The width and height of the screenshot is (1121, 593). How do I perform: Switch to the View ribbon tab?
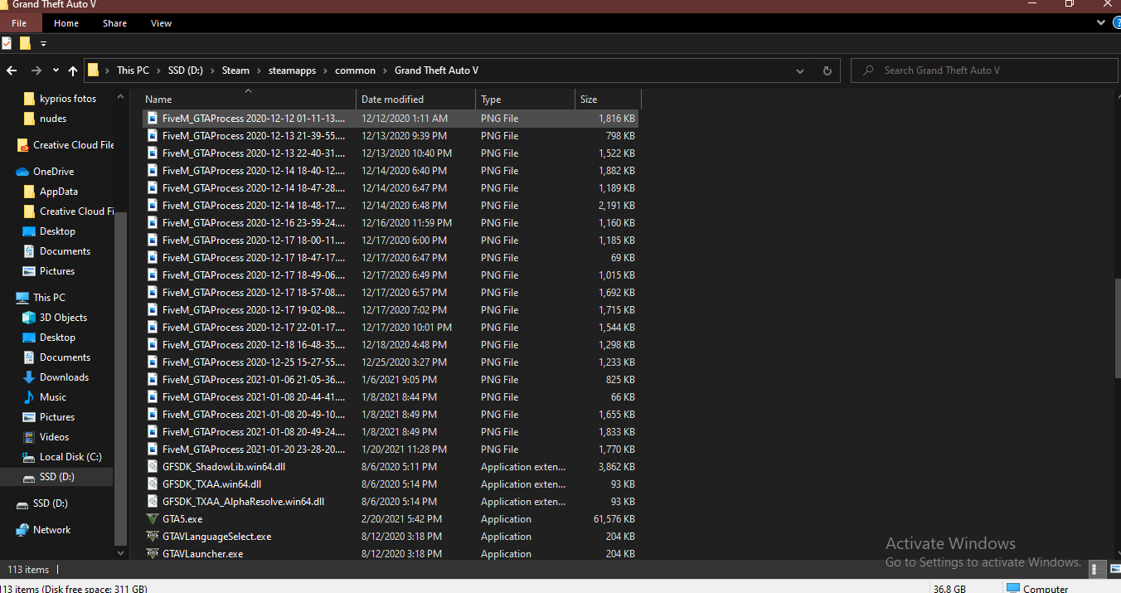pos(161,23)
